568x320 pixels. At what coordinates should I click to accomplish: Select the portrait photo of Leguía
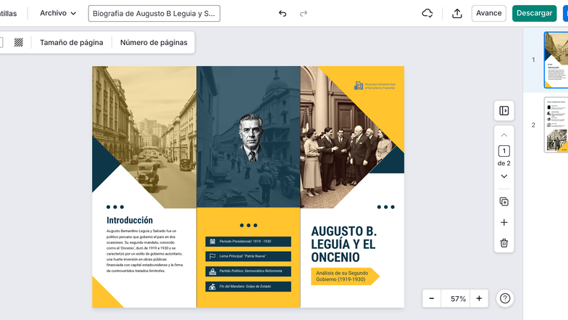pyautogui.click(x=251, y=138)
